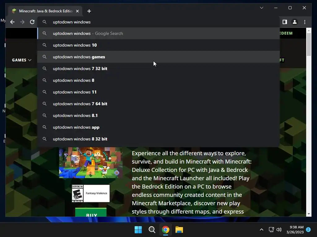
Task: Open the Chrome profile avatar icon
Action: point(295,22)
